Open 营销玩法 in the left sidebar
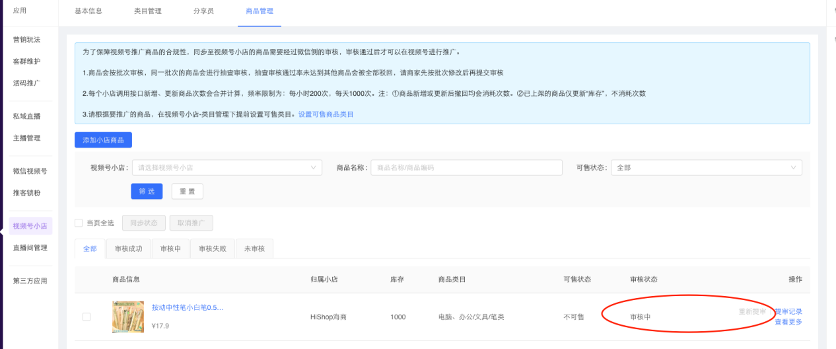The image size is (836, 349). (26, 40)
